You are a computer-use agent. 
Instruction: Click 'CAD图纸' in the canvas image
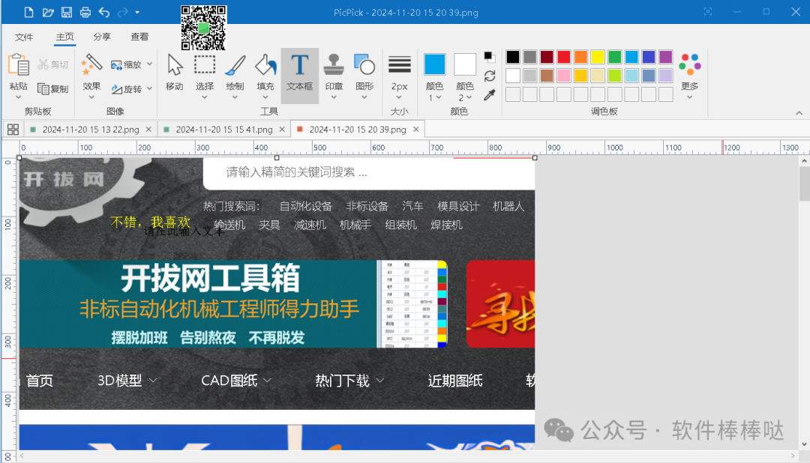point(229,381)
